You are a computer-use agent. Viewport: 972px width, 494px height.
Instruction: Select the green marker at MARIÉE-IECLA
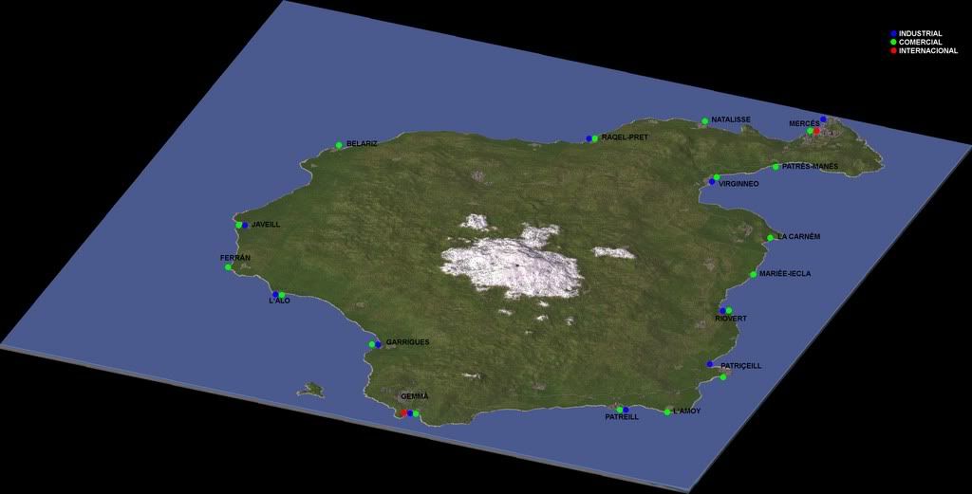coord(753,275)
